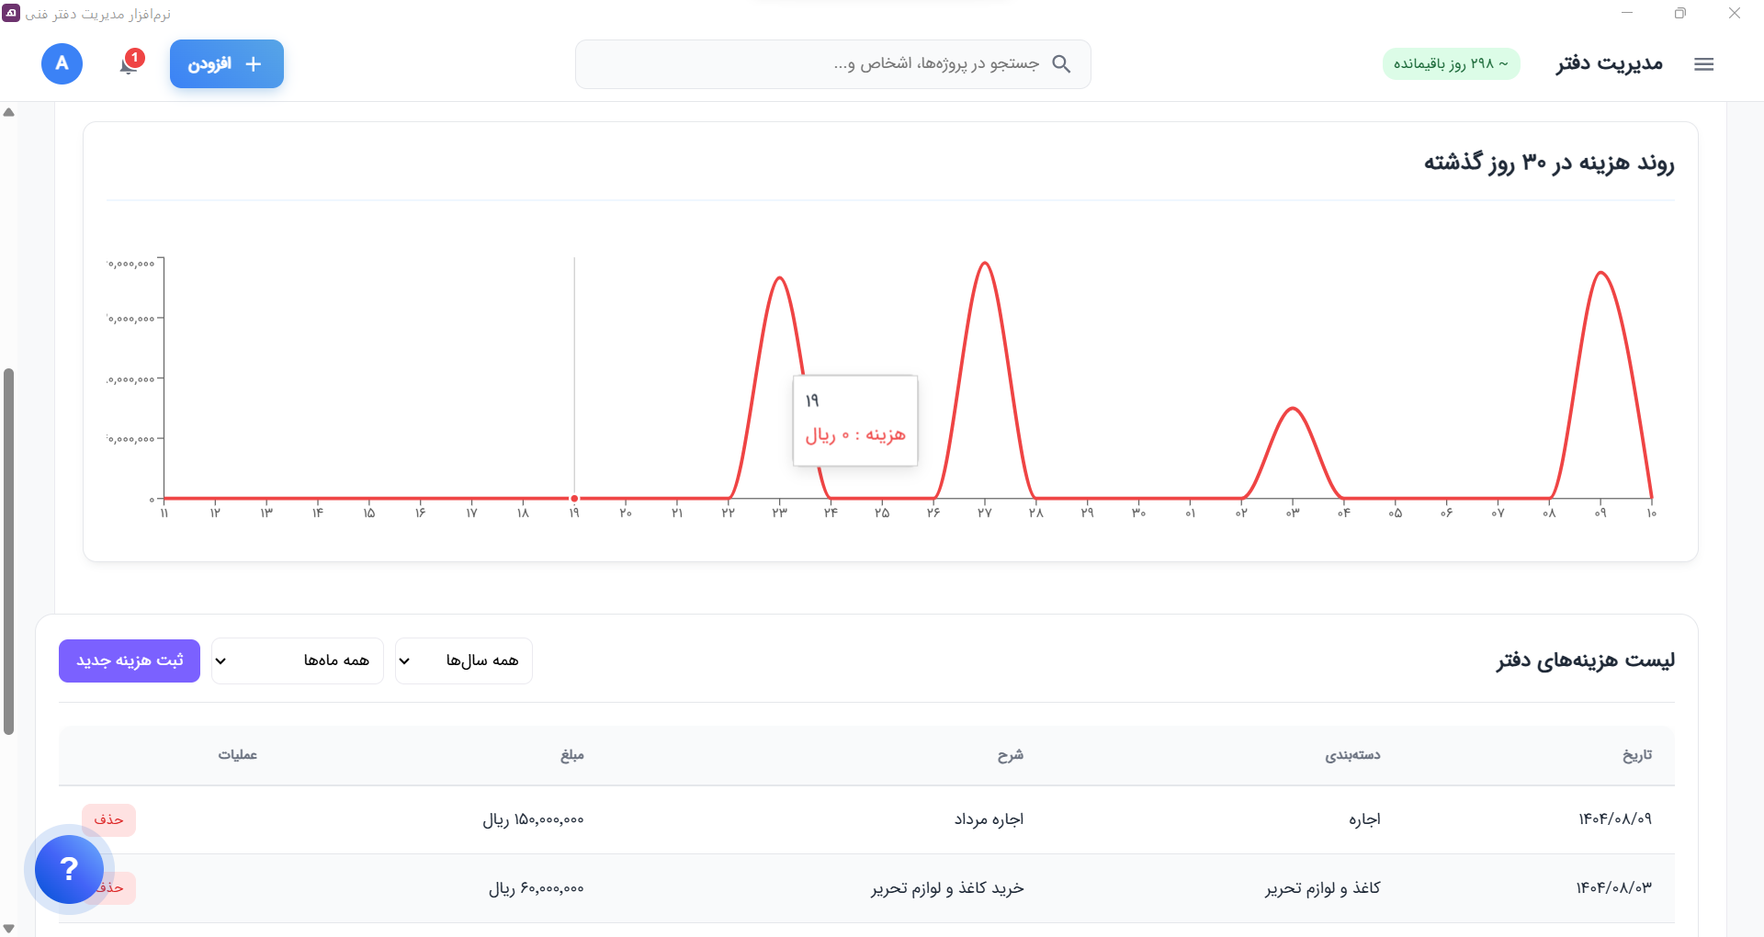Open the notifications bell
1764x937 pixels.
coord(129,67)
